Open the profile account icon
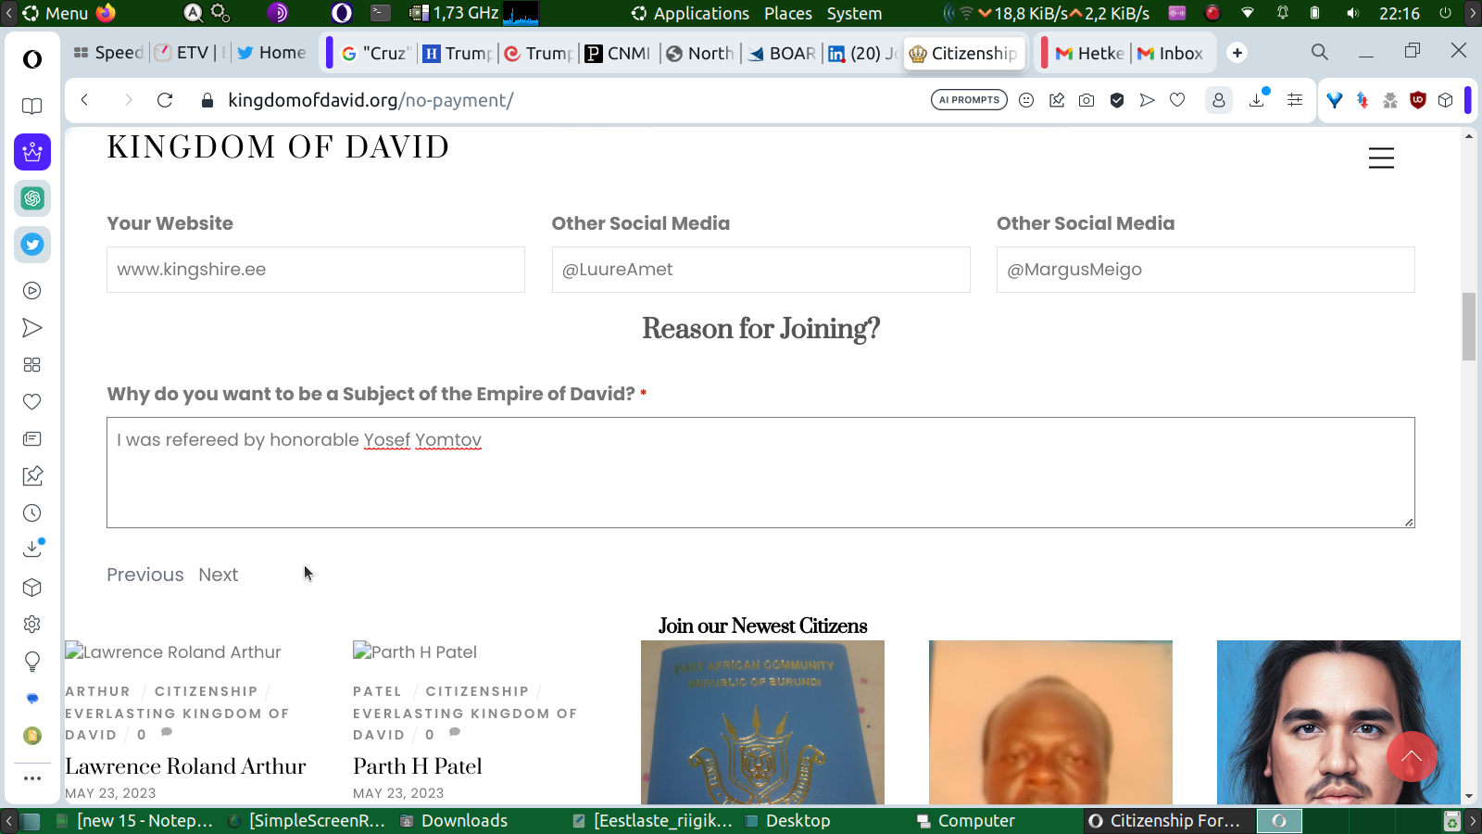Image resolution: width=1482 pixels, height=834 pixels. pyautogui.click(x=1219, y=100)
